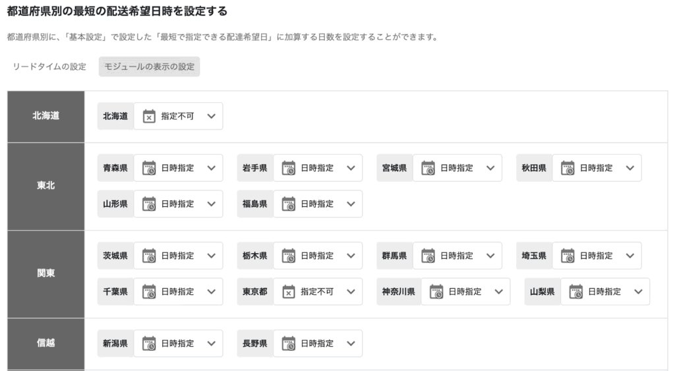Viewport: 675px width, 371px height.
Task: Click the calendar-x icon beside 北海道
Action: pyautogui.click(x=149, y=116)
